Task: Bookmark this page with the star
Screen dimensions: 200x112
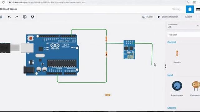Action: click(188, 2)
